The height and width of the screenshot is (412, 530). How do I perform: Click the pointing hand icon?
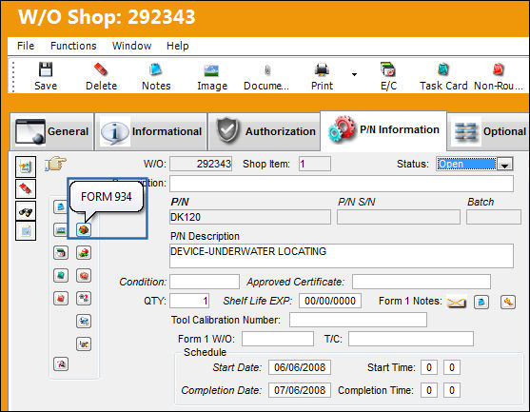tap(55, 164)
